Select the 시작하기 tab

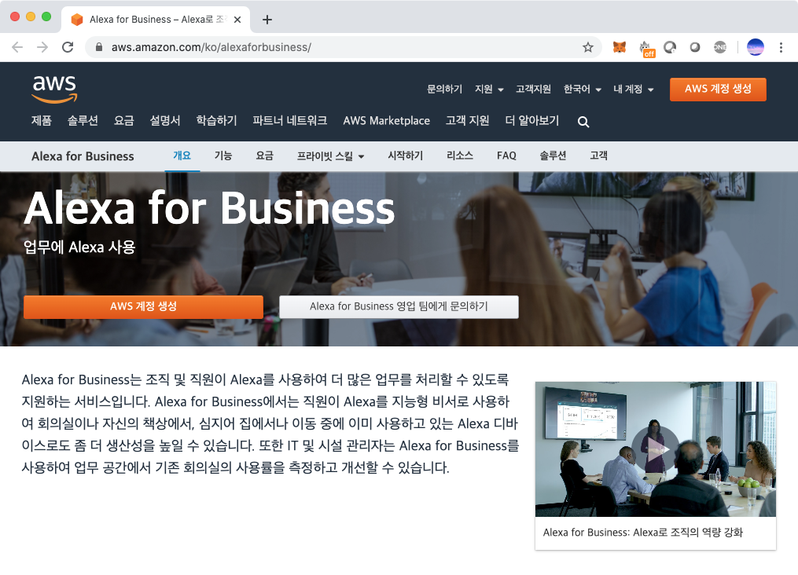point(405,156)
